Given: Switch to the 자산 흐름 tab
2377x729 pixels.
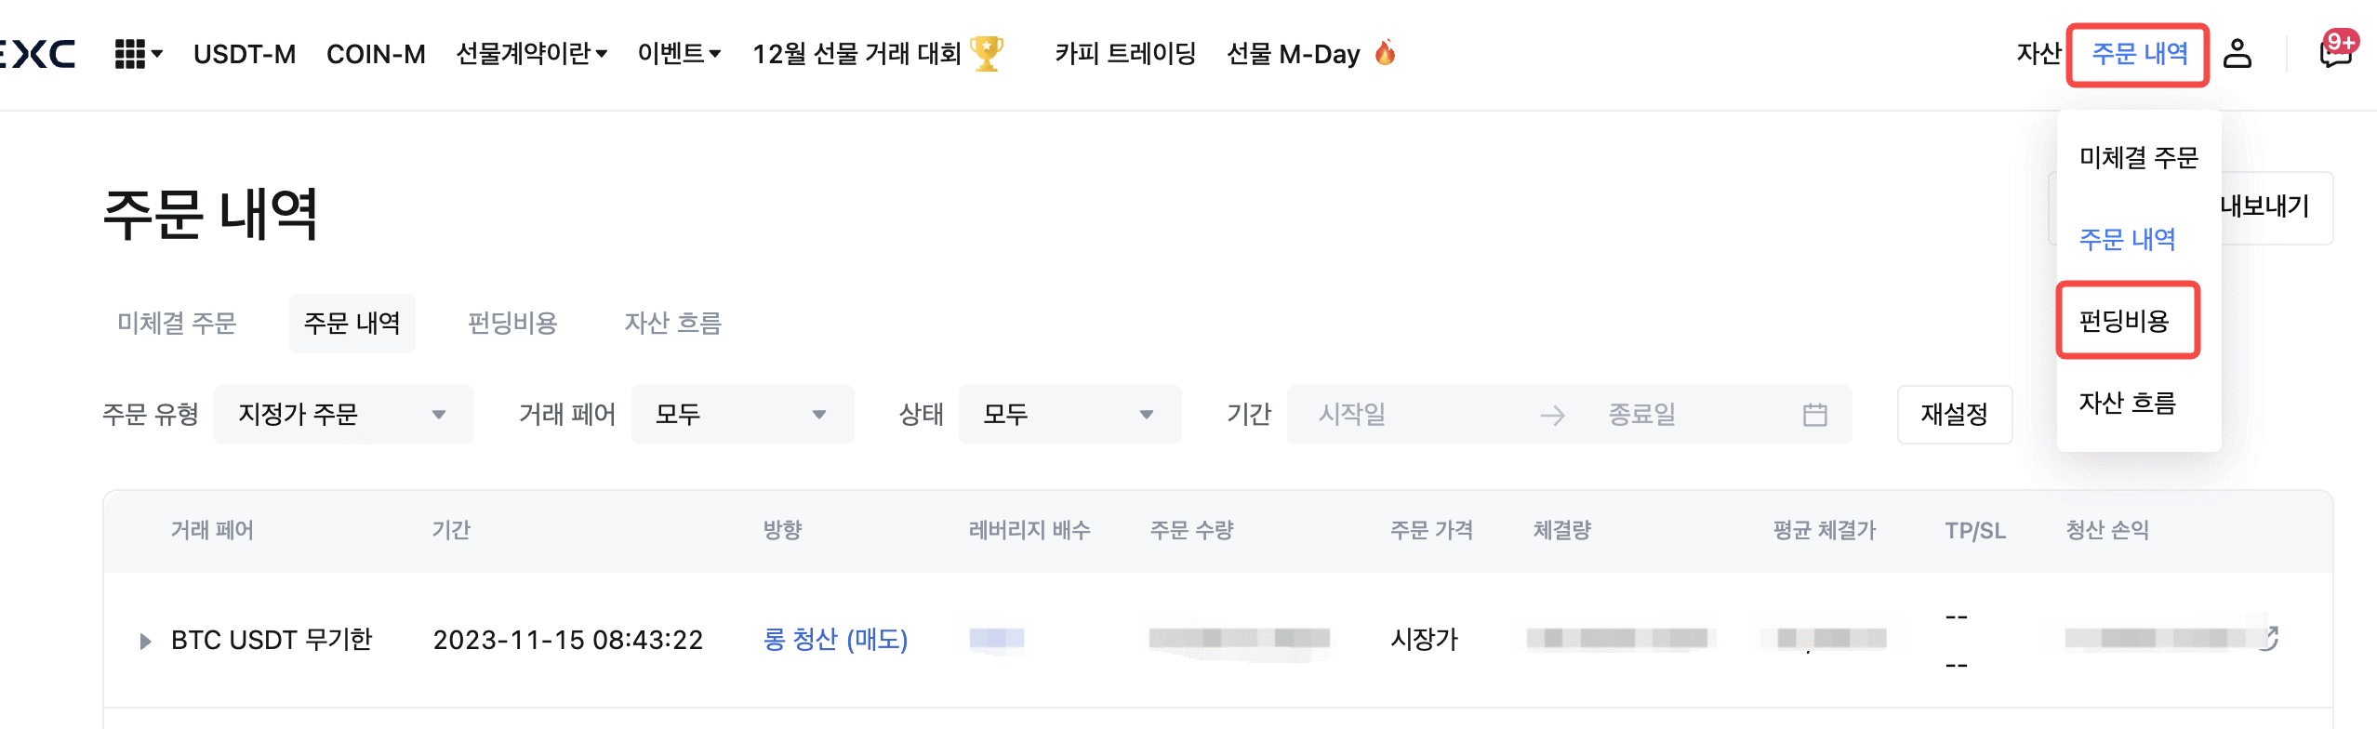Looking at the screenshot, I should pyautogui.click(x=672, y=324).
